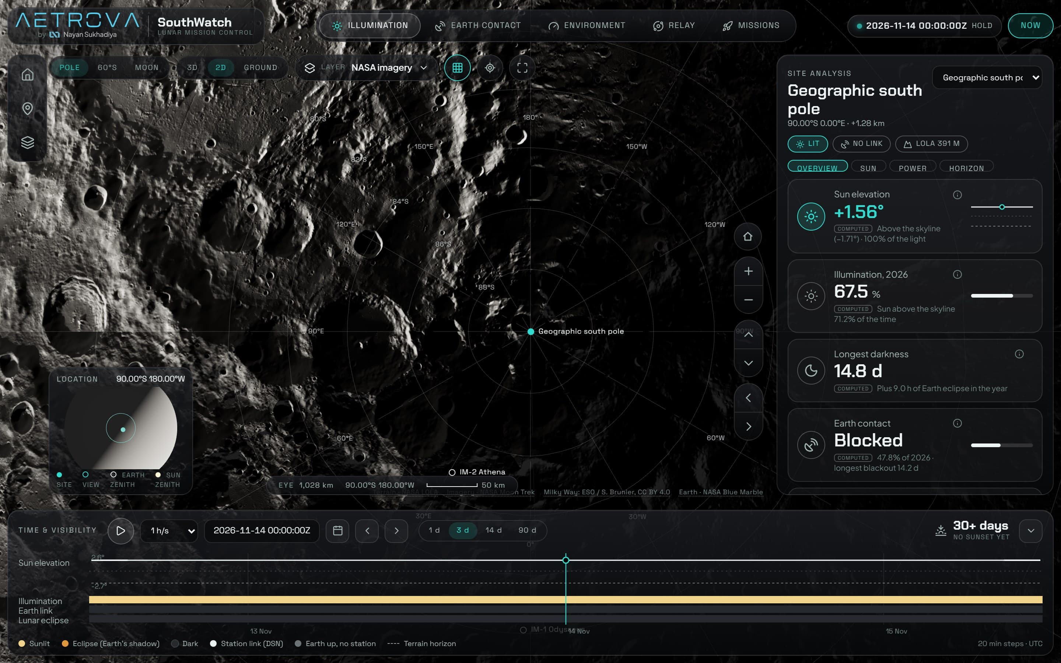Reset map view with home button
This screenshot has width=1061, height=663.
click(x=748, y=236)
